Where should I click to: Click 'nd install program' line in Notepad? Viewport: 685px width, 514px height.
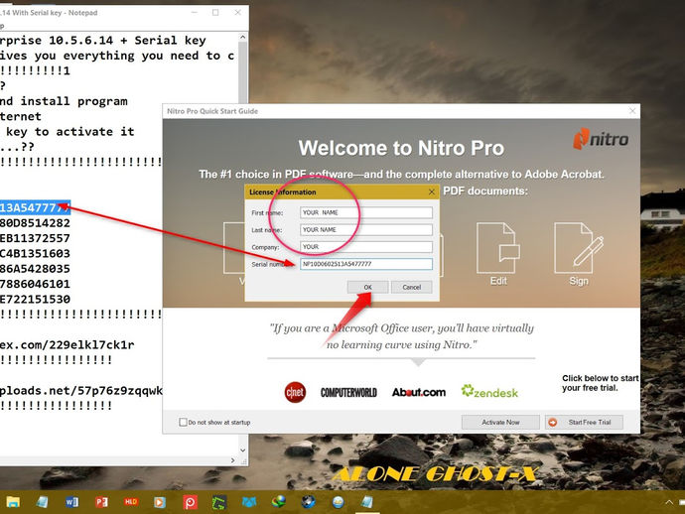64,101
